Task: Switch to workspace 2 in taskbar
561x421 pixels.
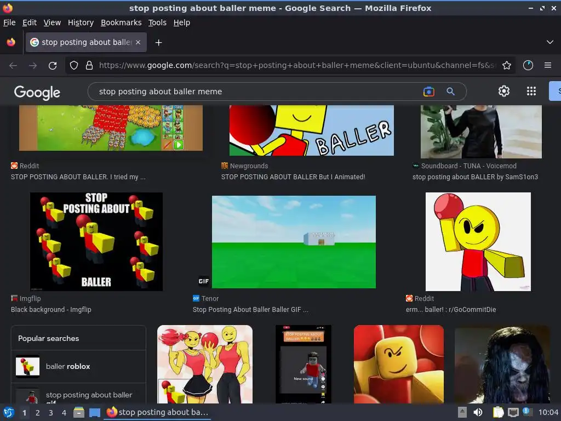Action: pyautogui.click(x=38, y=413)
